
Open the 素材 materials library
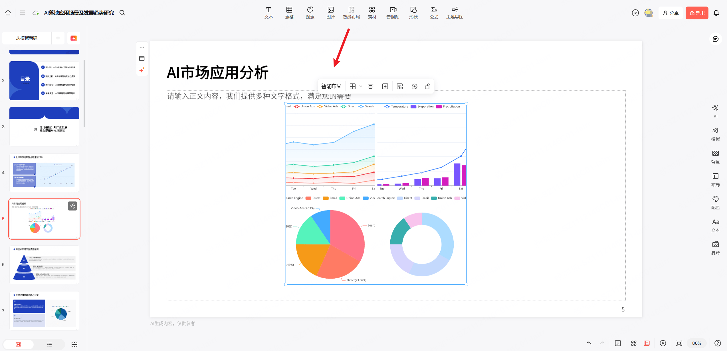[372, 13]
